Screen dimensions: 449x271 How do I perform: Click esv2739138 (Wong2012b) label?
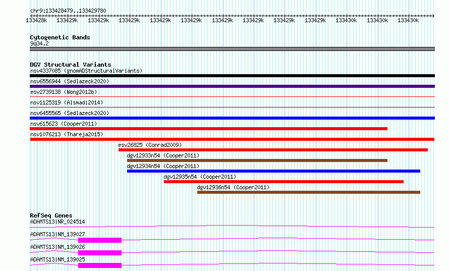64,92
